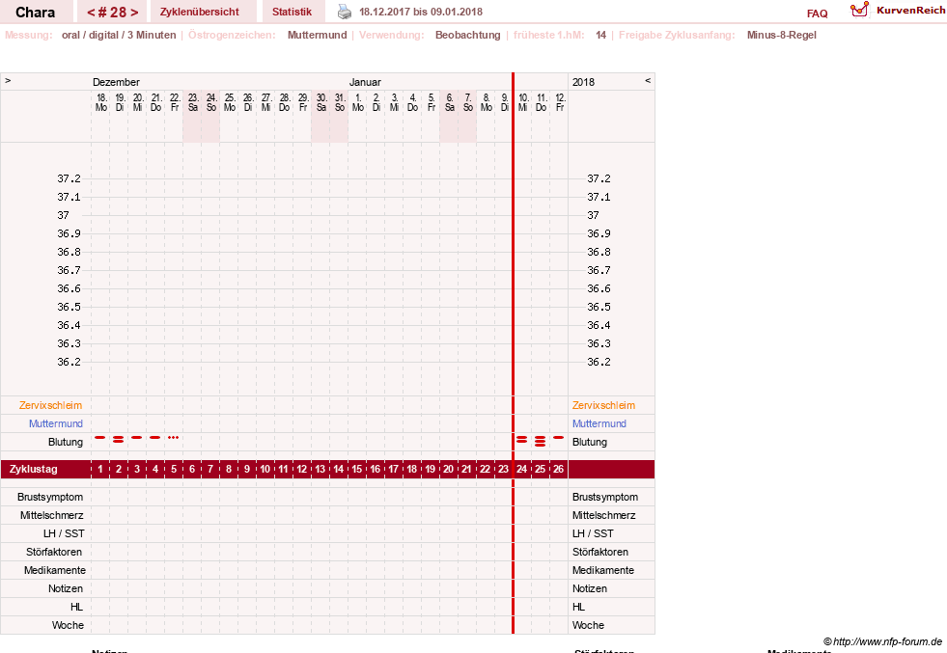Click the Dezember month header
This screenshot has height=653, width=947.
(x=116, y=81)
